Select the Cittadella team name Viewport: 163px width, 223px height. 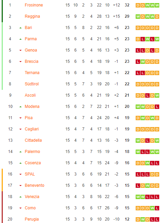coord(33,140)
